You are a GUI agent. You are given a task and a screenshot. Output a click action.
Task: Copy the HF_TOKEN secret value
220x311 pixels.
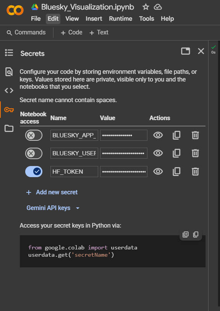pos(176,171)
